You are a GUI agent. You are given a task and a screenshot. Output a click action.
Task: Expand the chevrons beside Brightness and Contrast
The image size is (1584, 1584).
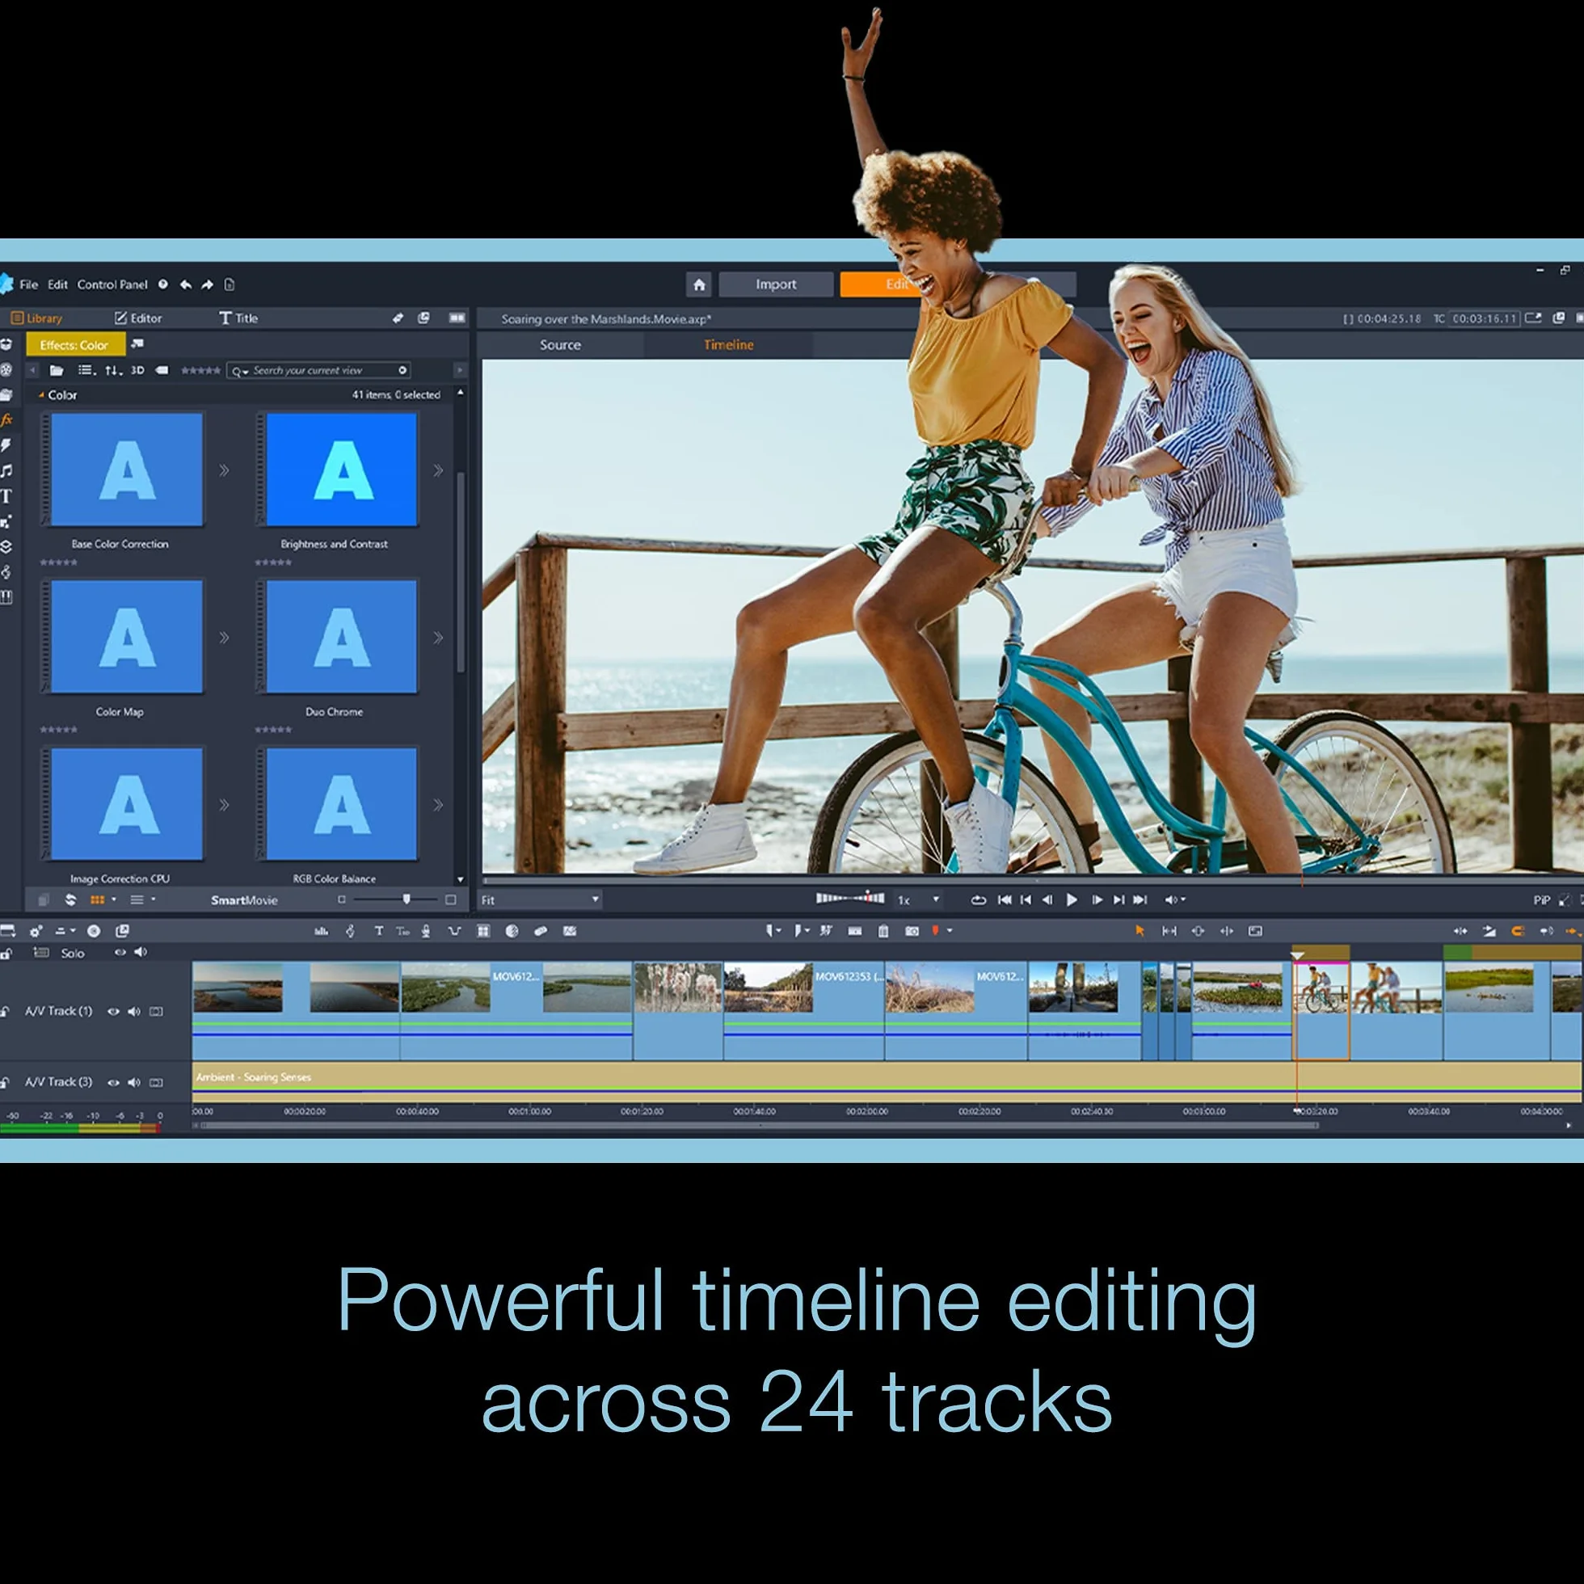click(439, 470)
